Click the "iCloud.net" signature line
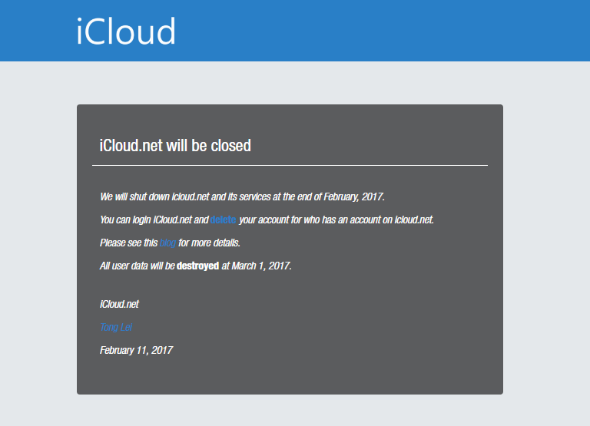 click(119, 305)
